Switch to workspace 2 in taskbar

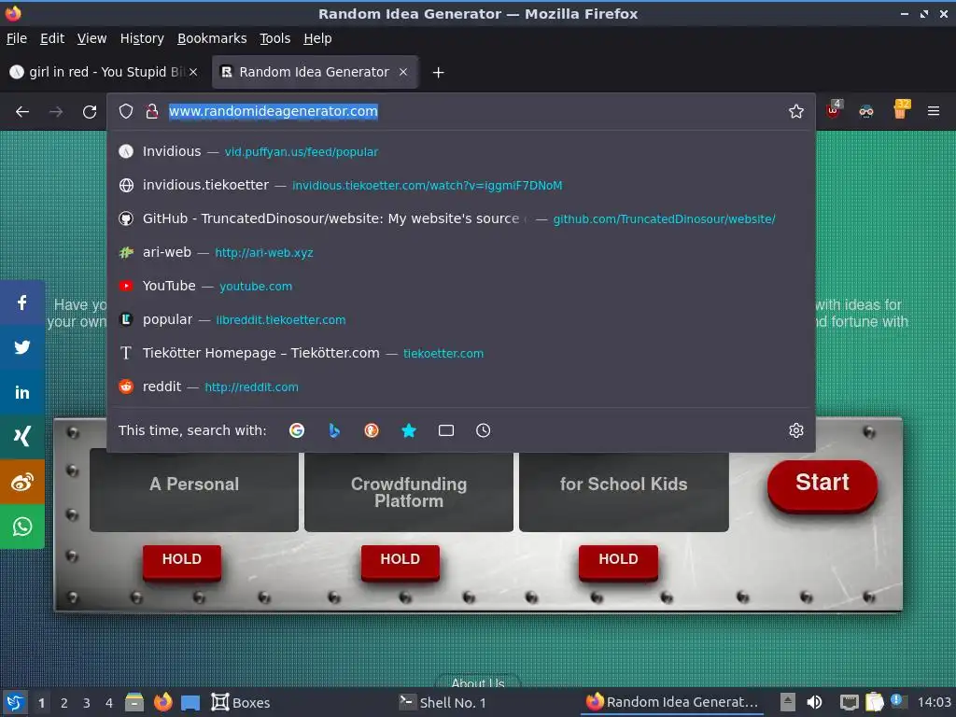64,703
